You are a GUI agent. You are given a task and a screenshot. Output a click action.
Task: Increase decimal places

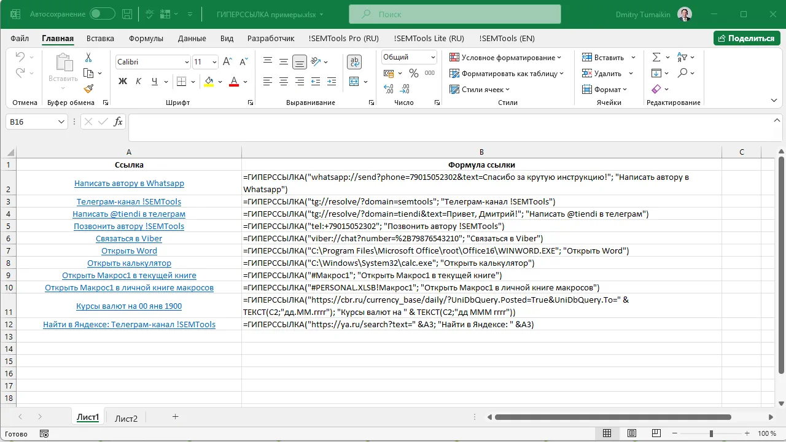388,90
